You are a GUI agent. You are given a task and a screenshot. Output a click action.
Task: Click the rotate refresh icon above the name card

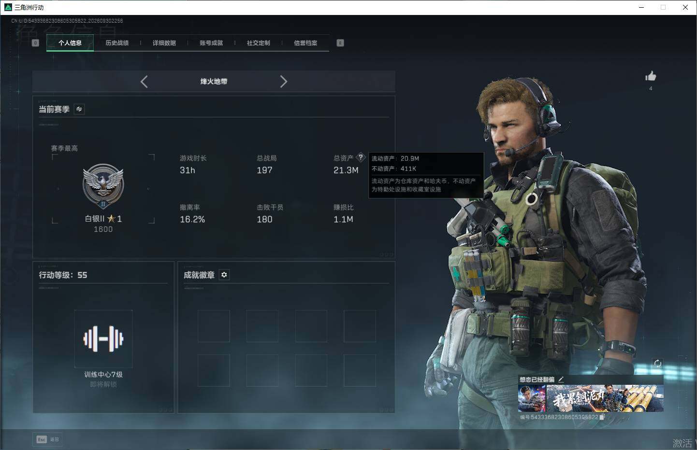tap(657, 364)
